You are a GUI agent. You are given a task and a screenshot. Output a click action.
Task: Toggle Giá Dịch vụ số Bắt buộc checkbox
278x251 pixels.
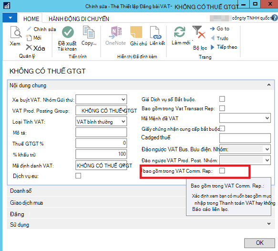pos(222,99)
